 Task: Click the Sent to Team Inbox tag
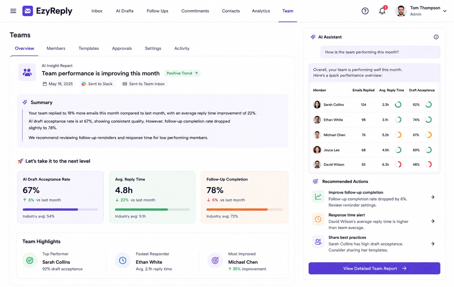(x=144, y=84)
